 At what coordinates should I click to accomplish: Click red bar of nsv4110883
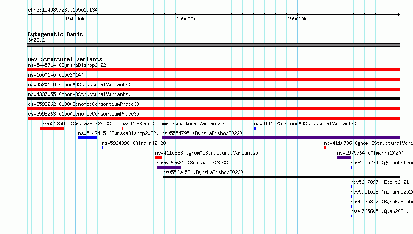[x=159, y=157]
